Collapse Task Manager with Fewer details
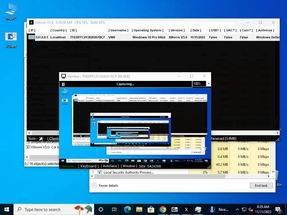287x215 pixels. pos(105,186)
